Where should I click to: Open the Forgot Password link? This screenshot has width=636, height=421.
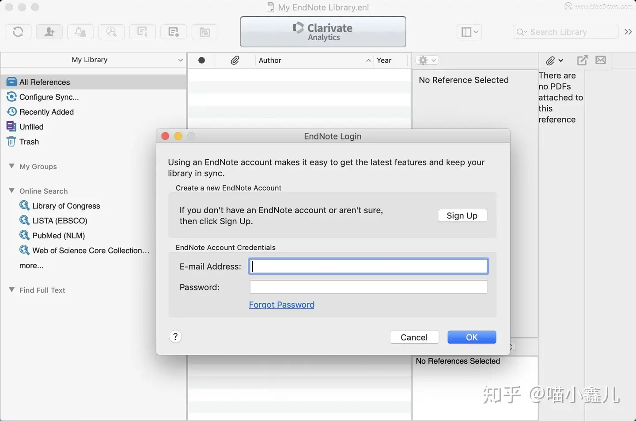pos(281,305)
